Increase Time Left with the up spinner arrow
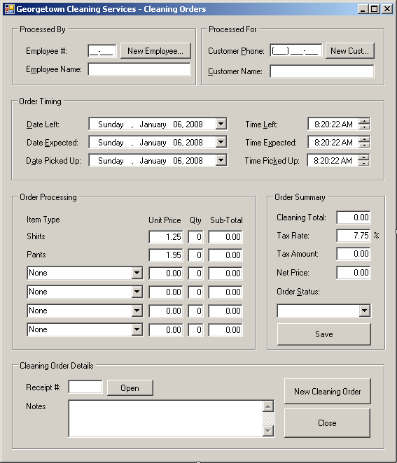The width and height of the screenshot is (397, 463). pyautogui.click(x=364, y=121)
